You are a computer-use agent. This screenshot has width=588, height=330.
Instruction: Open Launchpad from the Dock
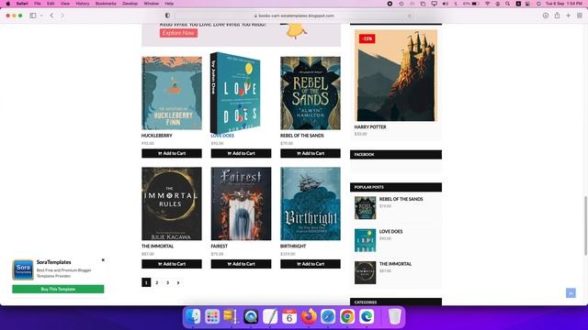[x=212, y=317]
